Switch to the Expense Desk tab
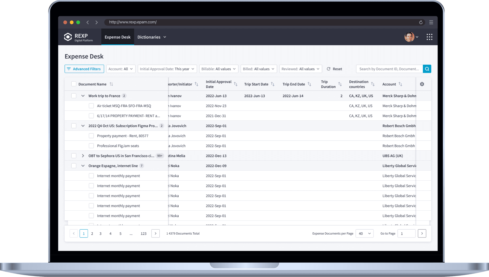This screenshot has width=489, height=277. point(118,37)
